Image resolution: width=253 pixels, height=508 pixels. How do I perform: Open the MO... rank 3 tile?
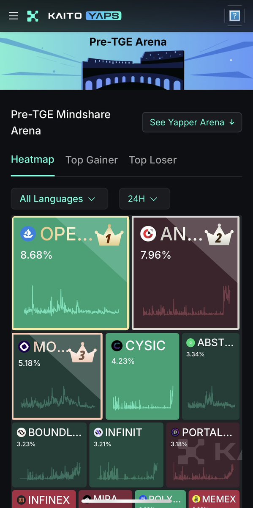click(57, 376)
